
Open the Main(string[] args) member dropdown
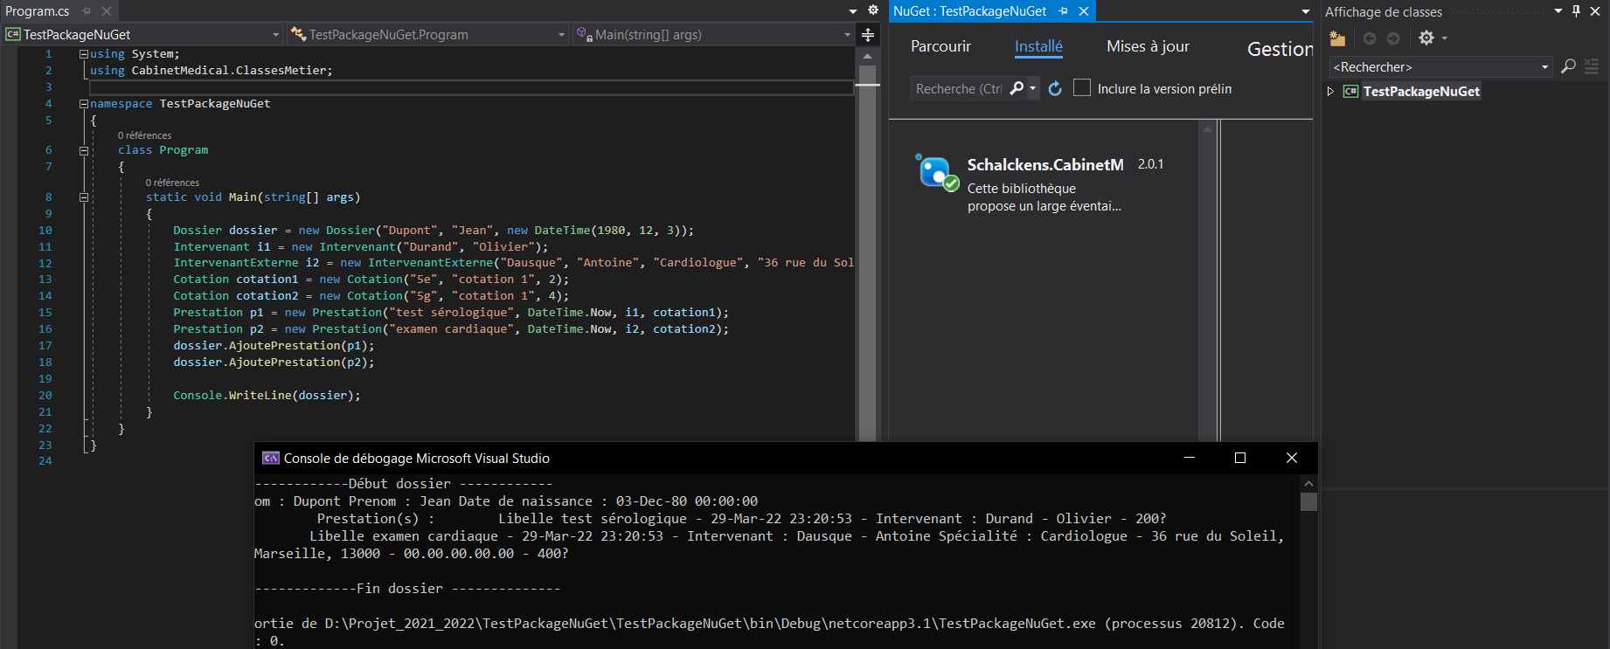point(713,35)
